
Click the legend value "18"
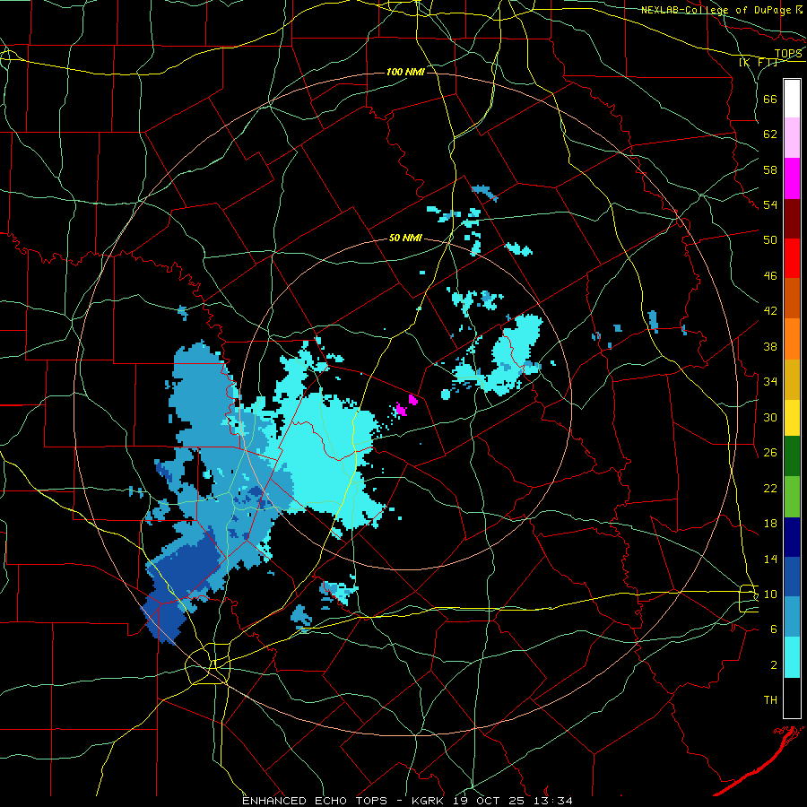click(x=770, y=524)
